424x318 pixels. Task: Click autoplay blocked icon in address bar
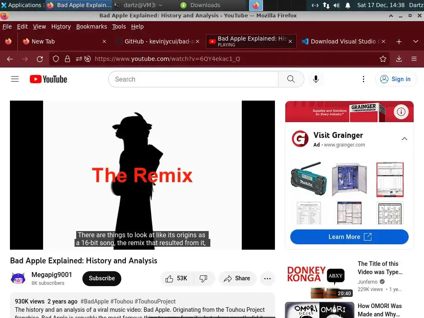point(87,59)
